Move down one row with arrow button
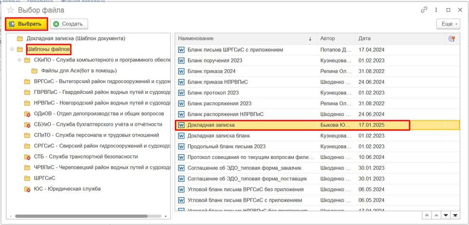The height and width of the screenshot is (225, 469). [x=446, y=216]
